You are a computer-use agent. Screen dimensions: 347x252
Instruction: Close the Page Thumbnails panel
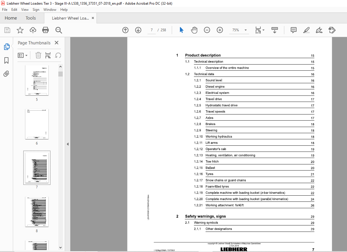pyautogui.click(x=57, y=43)
